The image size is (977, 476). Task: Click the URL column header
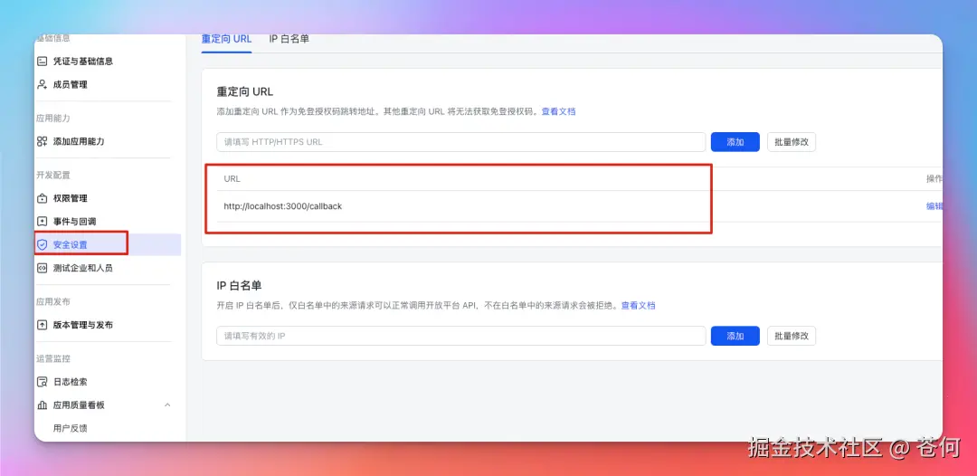[232, 179]
